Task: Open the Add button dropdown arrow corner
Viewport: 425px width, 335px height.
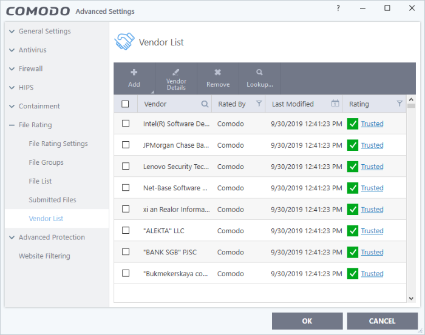Action: 152,92
